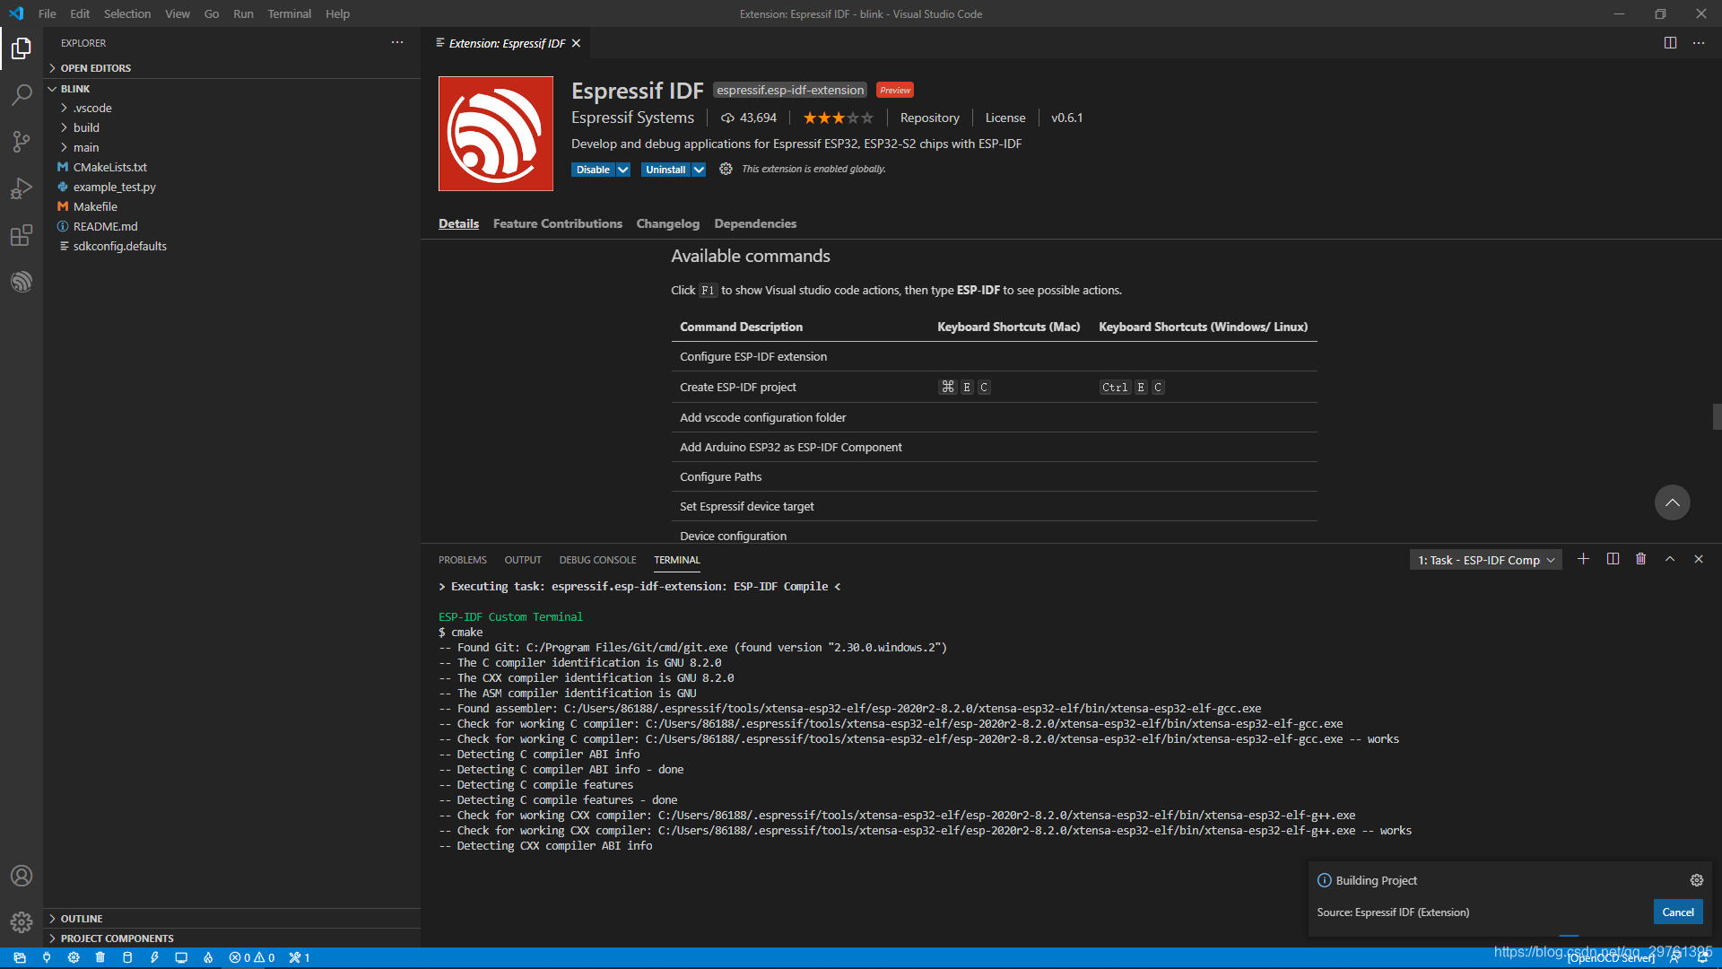Click the build flash monitor flame icon
The height and width of the screenshot is (969, 1722).
pos(208,957)
